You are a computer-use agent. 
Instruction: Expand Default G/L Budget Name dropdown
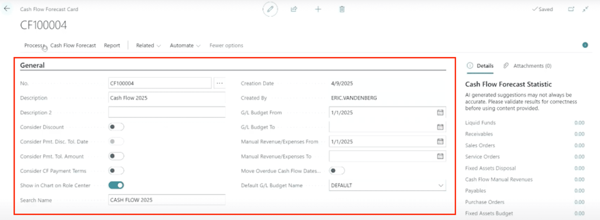click(440, 185)
